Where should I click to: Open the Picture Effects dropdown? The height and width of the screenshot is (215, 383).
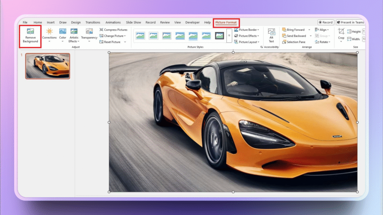247,36
